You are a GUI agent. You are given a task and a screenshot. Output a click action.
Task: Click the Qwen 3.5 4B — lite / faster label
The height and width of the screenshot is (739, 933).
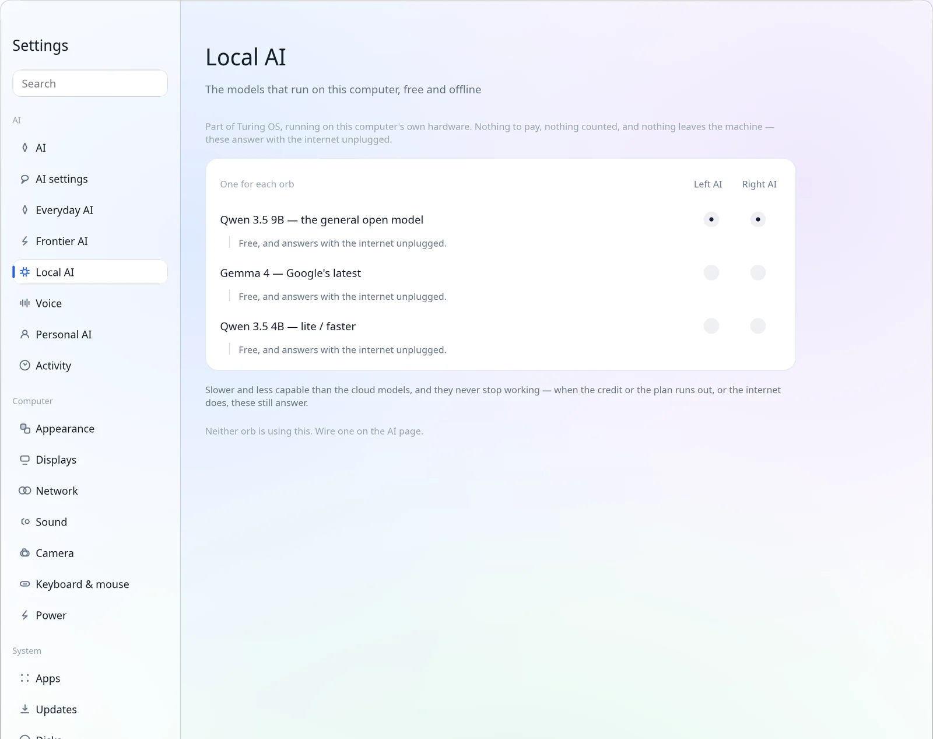[x=287, y=326]
